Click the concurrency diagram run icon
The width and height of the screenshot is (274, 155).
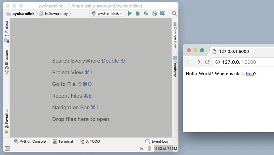tap(163, 13)
